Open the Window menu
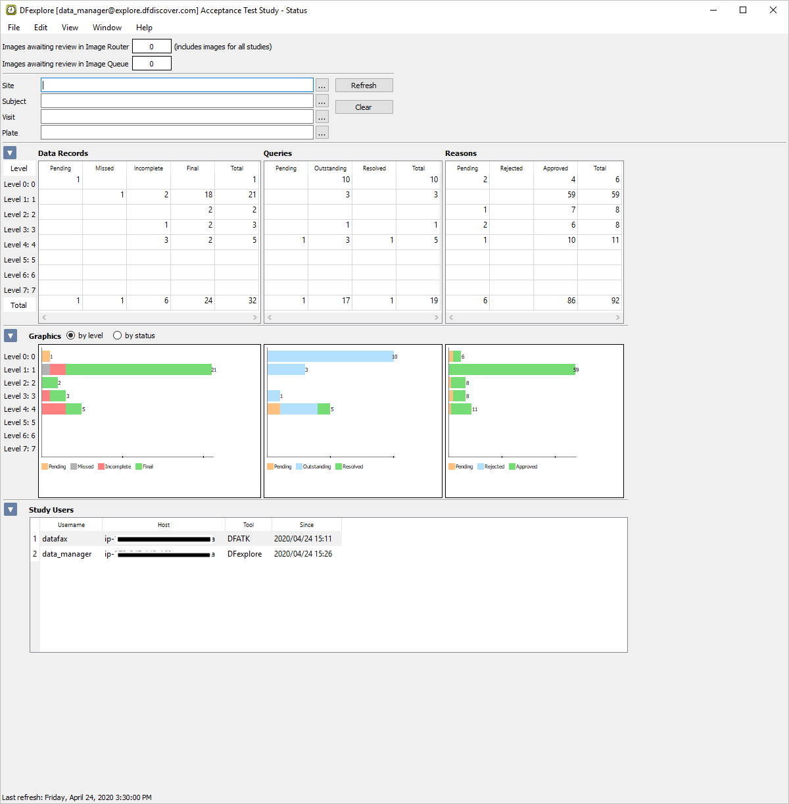 tap(107, 28)
